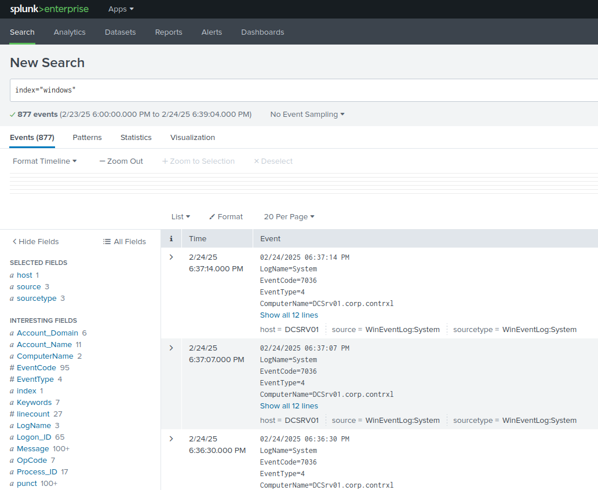Click sourcetype value WinEventLog:System in 6:37:07 event
The width and height of the screenshot is (598, 490).
tap(539, 421)
